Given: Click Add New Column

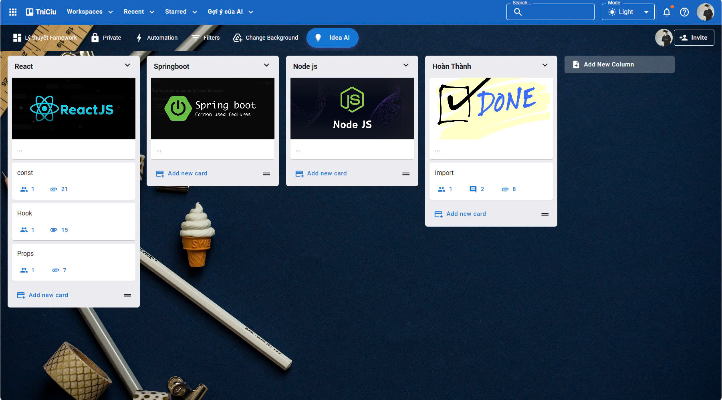Looking at the screenshot, I should tap(619, 64).
